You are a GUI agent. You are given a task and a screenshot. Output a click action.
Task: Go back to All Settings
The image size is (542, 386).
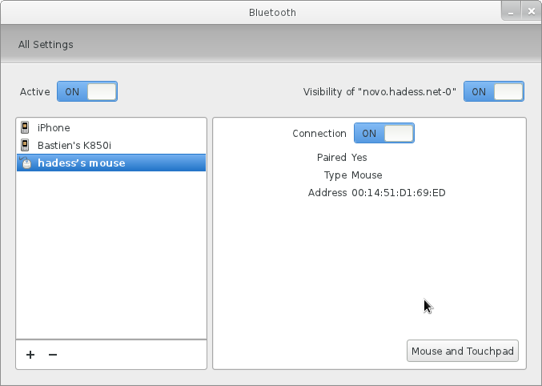pyautogui.click(x=46, y=45)
